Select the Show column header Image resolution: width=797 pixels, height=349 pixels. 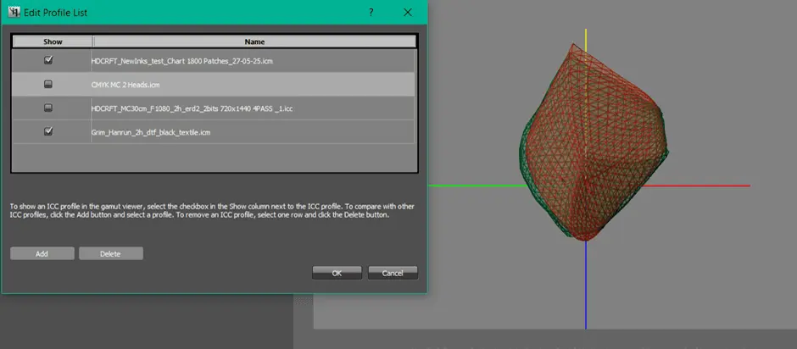(53, 42)
